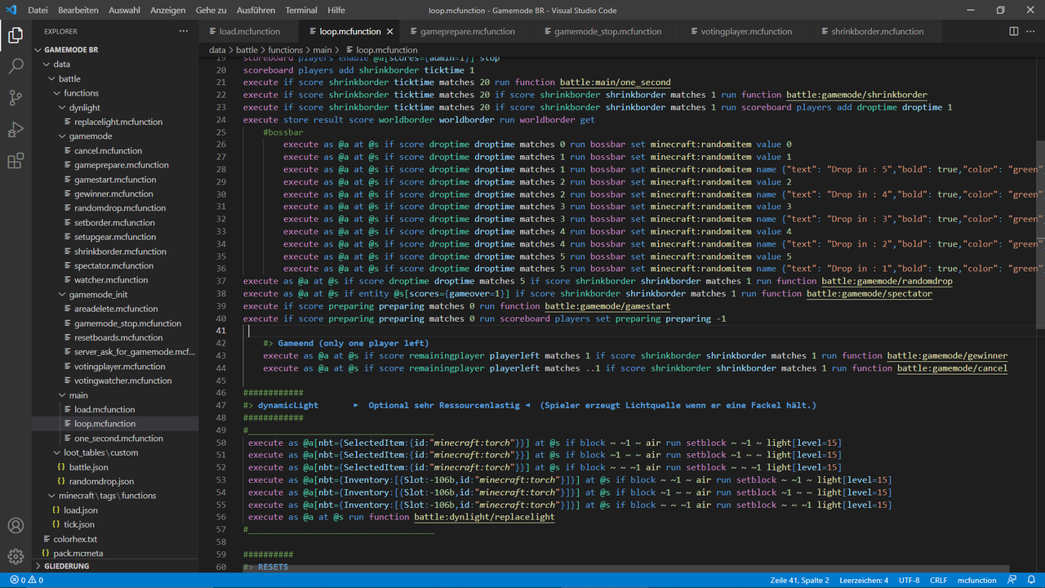Open notifications bell in status bar
The height and width of the screenshot is (588, 1045).
pos(1030,580)
